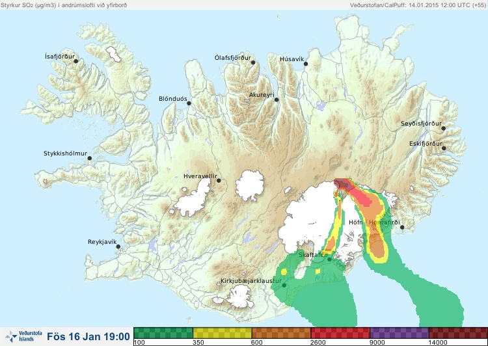Image resolution: width=488 pixels, height=346 pixels.
Task: Click the Akureyri city marker dot
Action: 277,100
